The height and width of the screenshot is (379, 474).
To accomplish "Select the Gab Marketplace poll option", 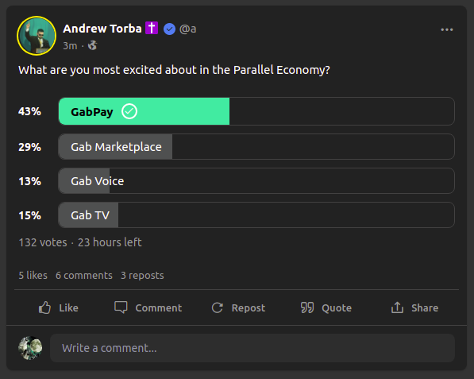I will (256, 147).
